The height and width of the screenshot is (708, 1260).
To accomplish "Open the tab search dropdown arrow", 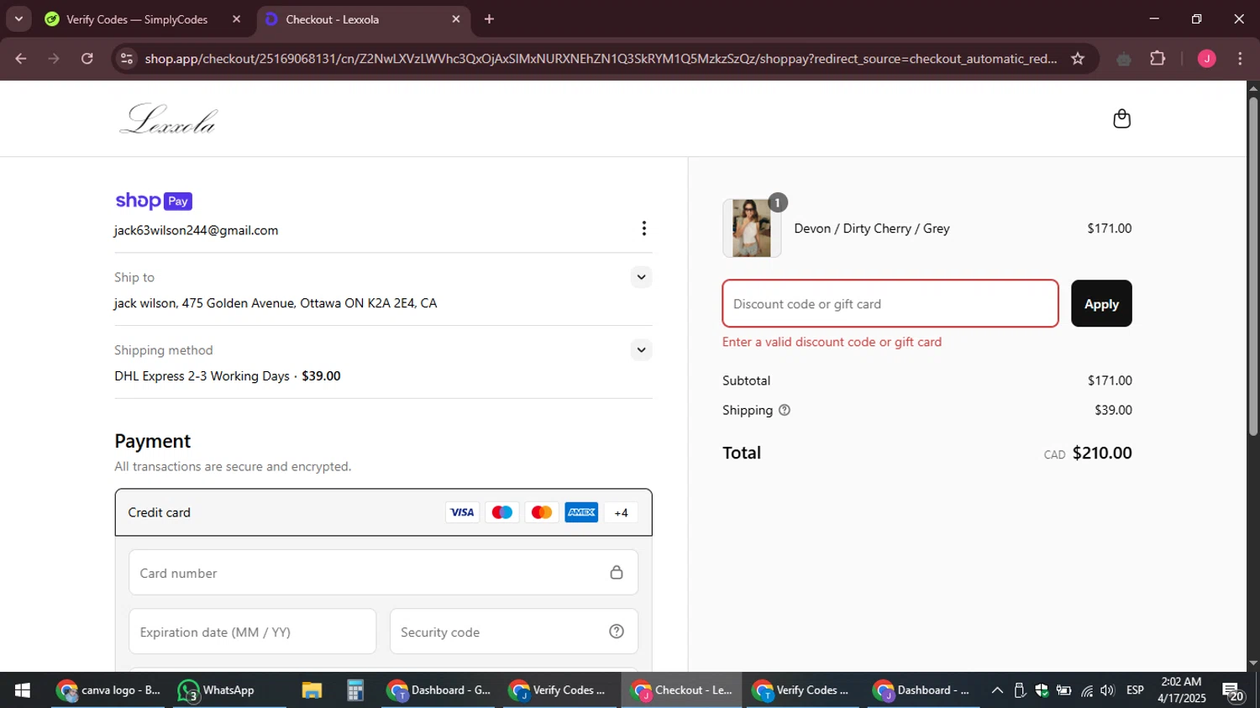I will [x=18, y=18].
